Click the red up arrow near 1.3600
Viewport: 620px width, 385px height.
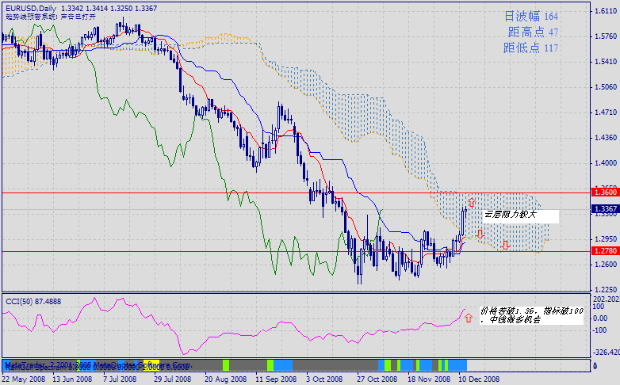[x=472, y=203]
